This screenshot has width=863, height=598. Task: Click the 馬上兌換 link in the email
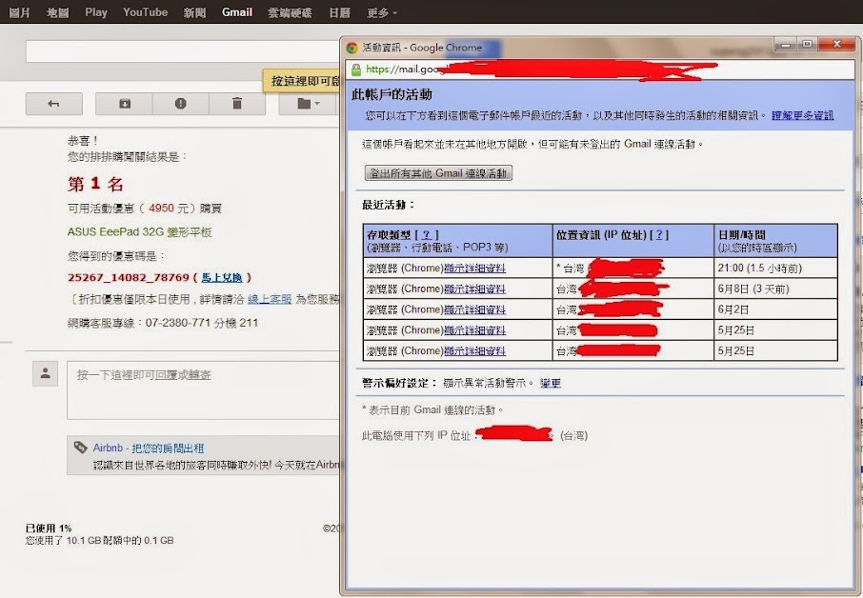[x=222, y=277]
